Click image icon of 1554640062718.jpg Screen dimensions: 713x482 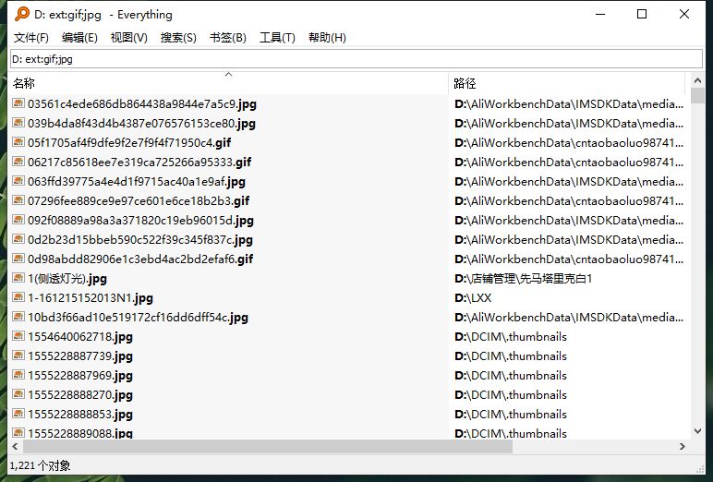click(18, 336)
